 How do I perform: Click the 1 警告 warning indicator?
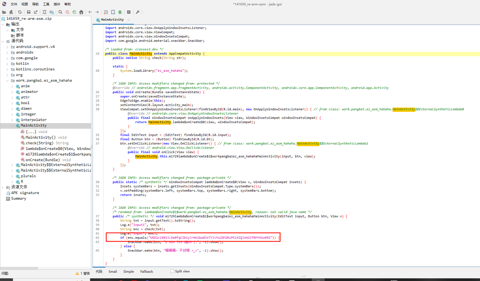point(82,274)
